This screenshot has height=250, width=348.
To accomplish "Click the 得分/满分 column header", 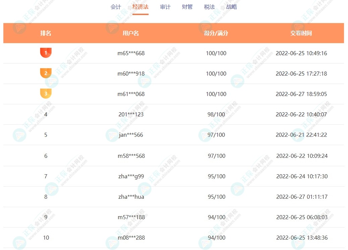I will coord(216,33).
